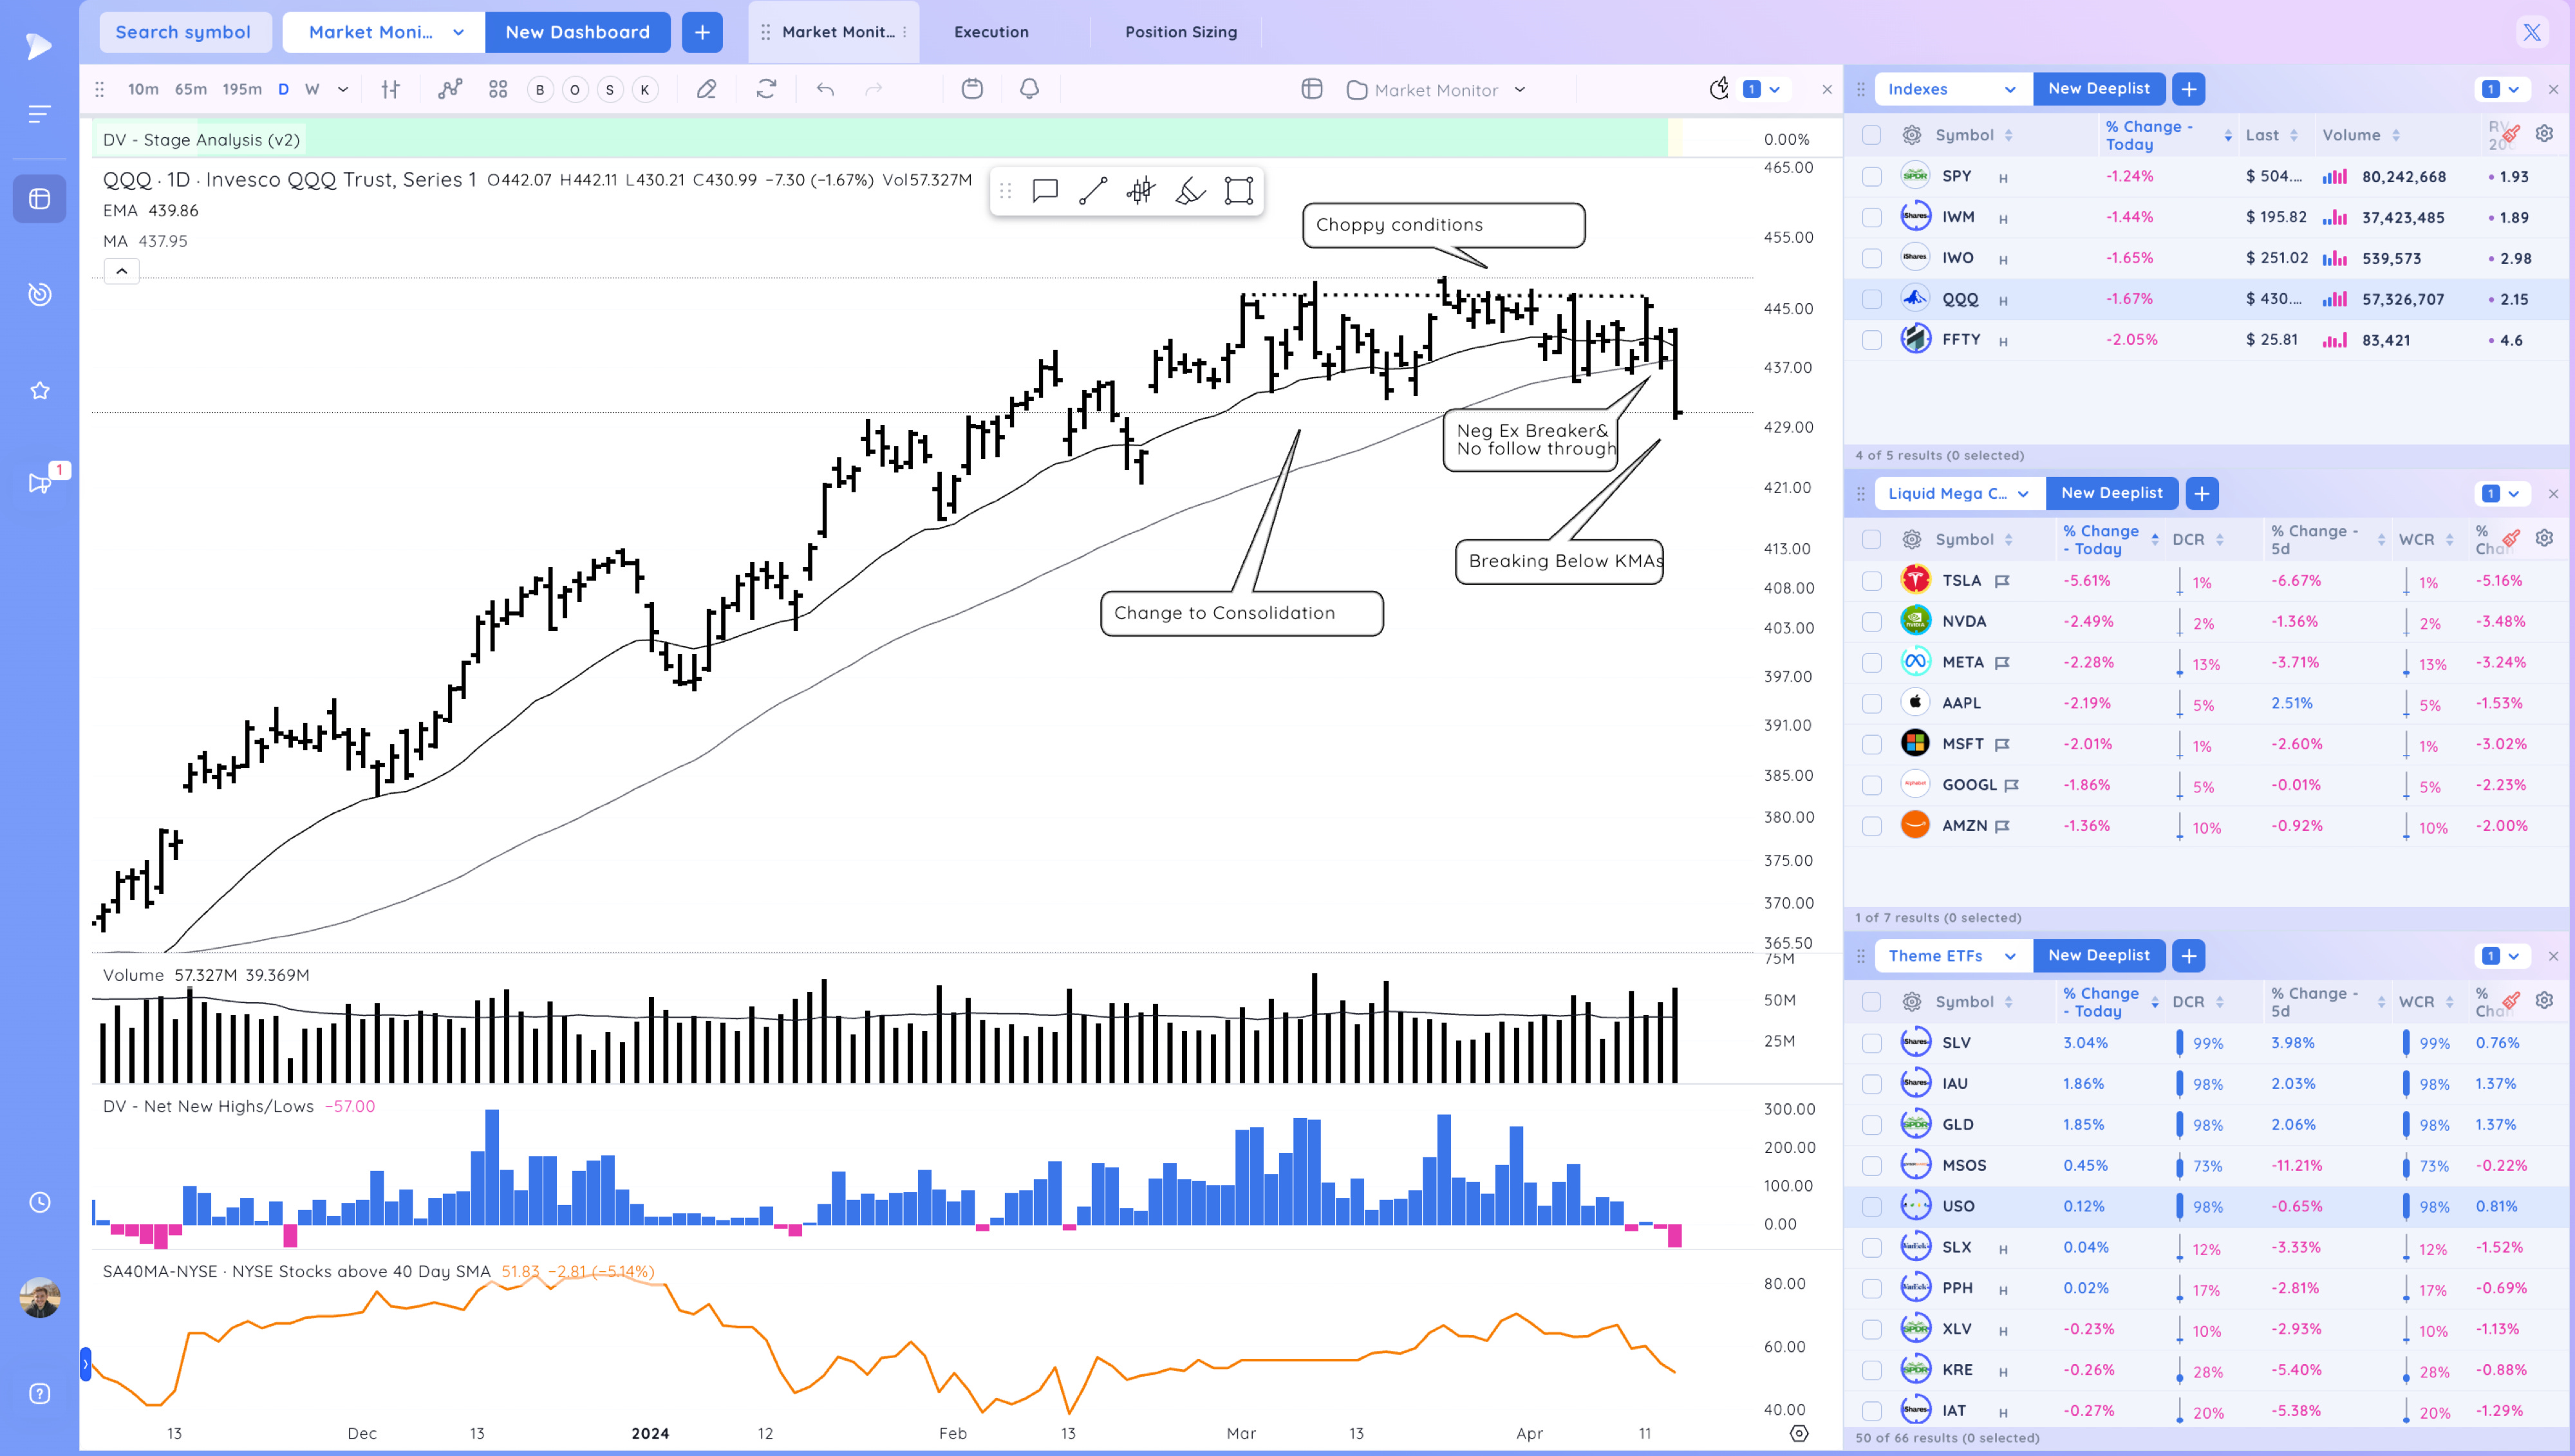This screenshot has height=1456, width=2575.
Task: Collapse the indicator legend chevron
Action: coord(121,271)
